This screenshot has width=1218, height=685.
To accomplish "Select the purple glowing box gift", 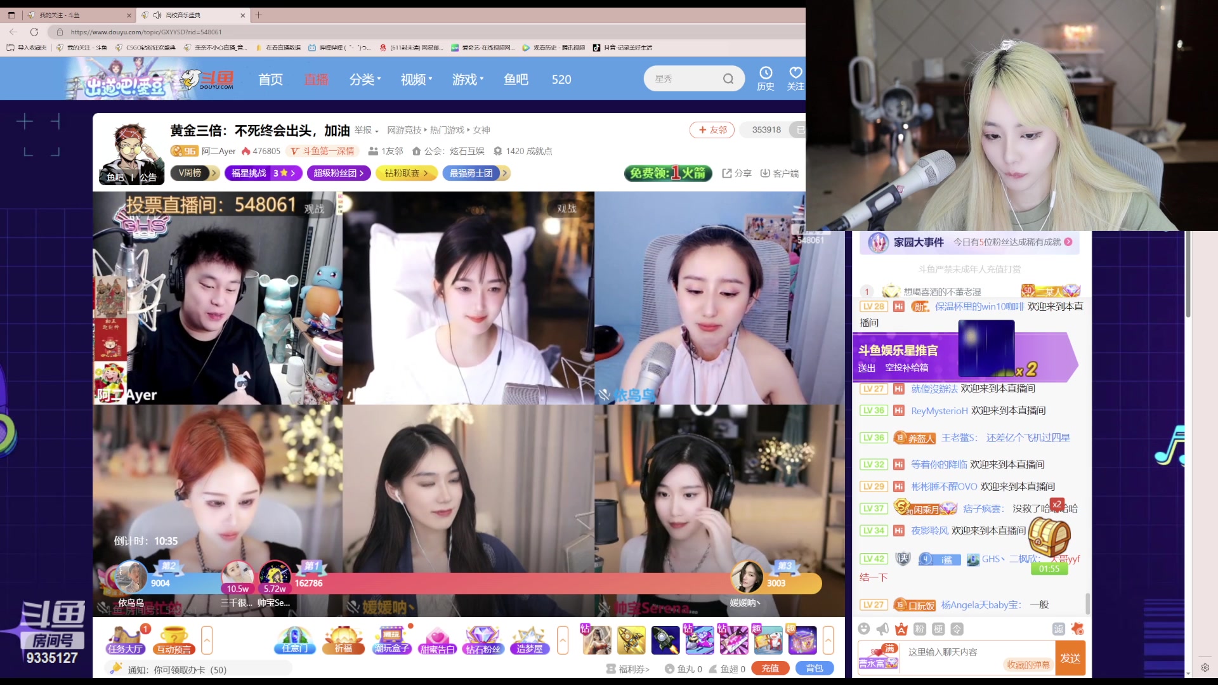I will [x=802, y=640].
